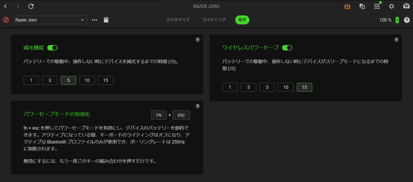Click the red no-sync icon beside profile
The height and width of the screenshot is (182, 413).
pyautogui.click(x=6, y=20)
